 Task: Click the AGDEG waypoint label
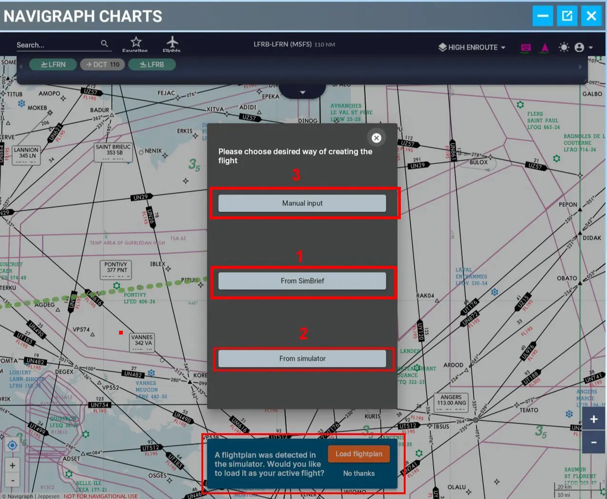(44, 305)
